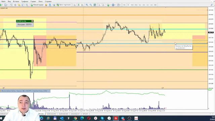Toggle the chart shift icon
This screenshot has height=121, width=215.
point(103,5)
